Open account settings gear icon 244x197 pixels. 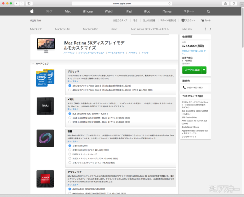click(x=183, y=20)
